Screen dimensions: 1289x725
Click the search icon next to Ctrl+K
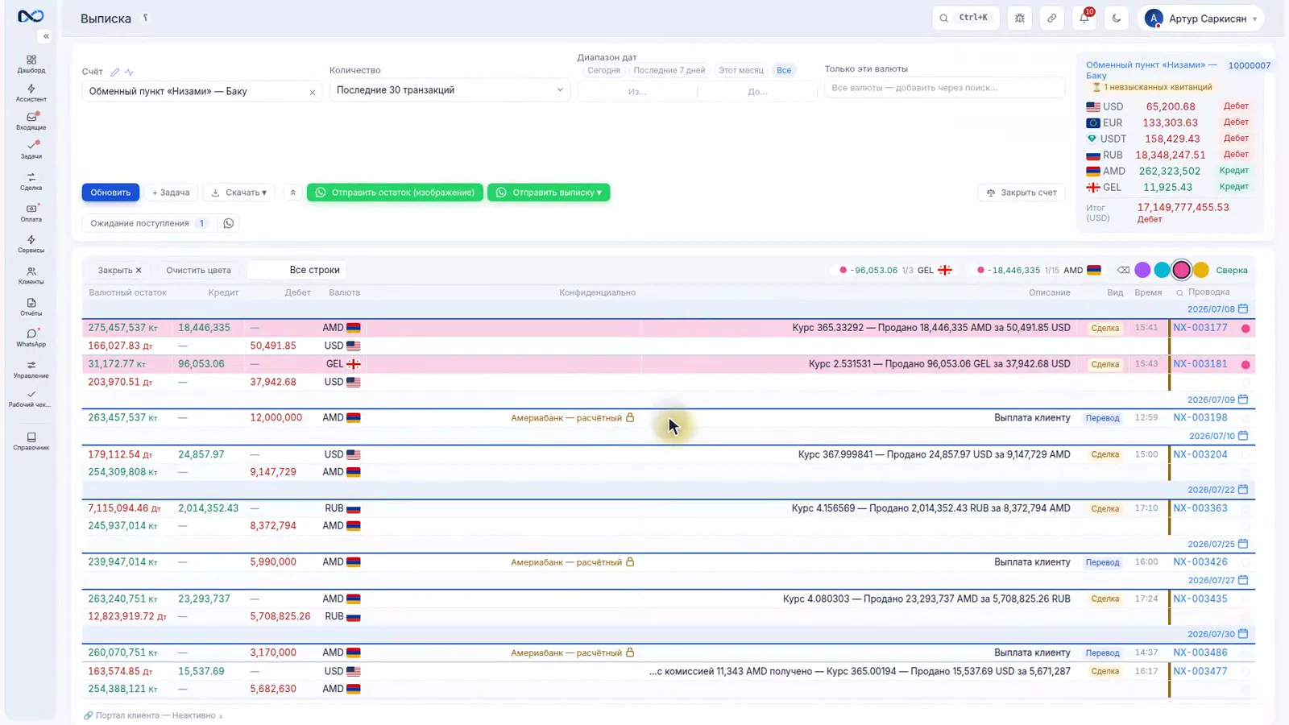click(943, 18)
